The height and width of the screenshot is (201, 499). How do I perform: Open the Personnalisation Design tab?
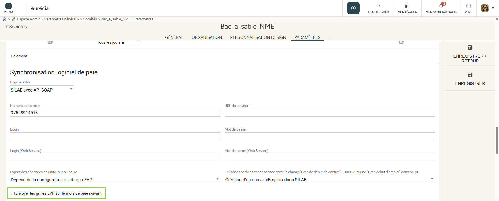point(258,37)
